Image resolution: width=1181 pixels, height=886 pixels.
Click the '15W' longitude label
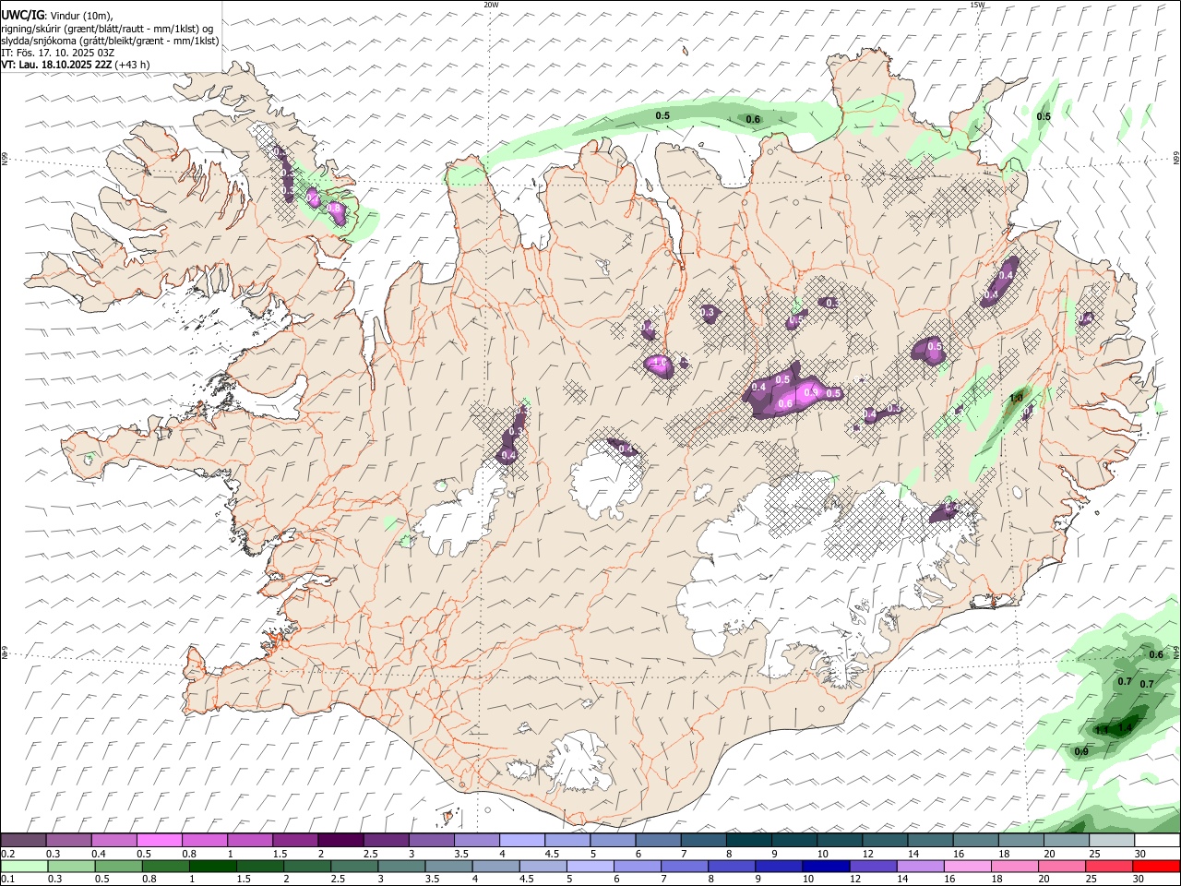coord(977,5)
